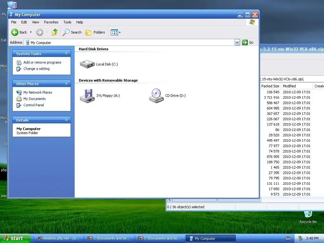The width and height of the screenshot is (324, 243).
Task: Click the My Network Places icon
Action: (19, 92)
